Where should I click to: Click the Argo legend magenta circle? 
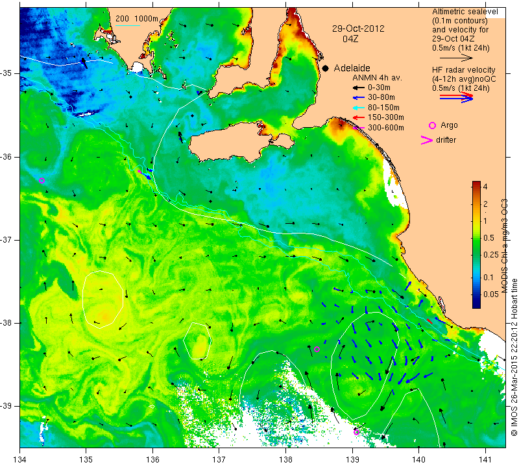tap(432, 125)
